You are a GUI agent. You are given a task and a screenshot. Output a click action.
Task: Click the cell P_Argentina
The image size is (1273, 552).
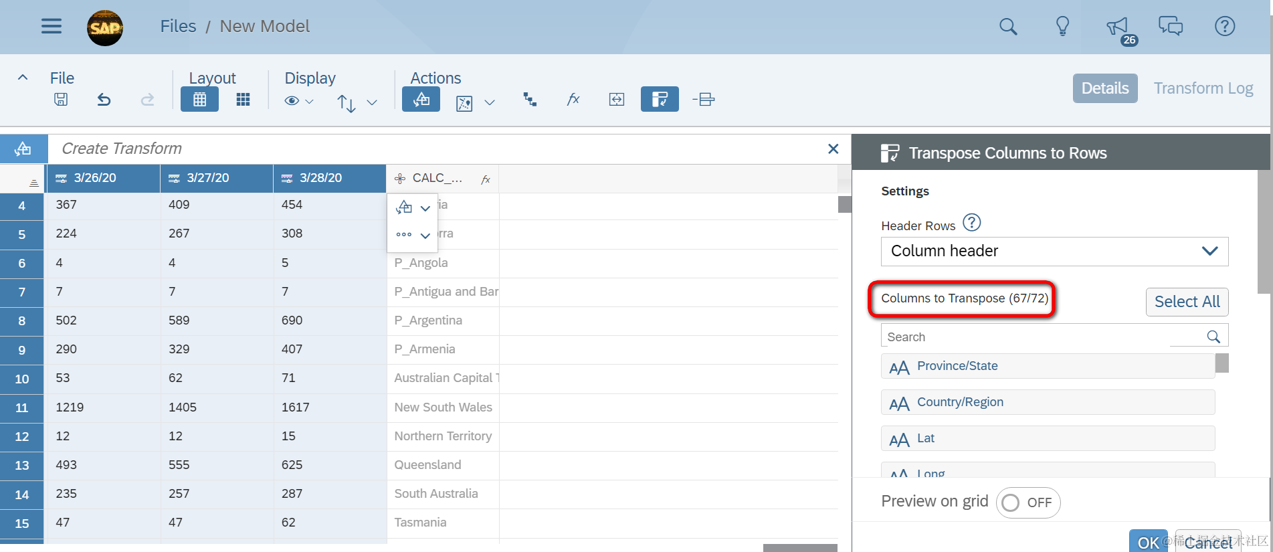[443, 320]
